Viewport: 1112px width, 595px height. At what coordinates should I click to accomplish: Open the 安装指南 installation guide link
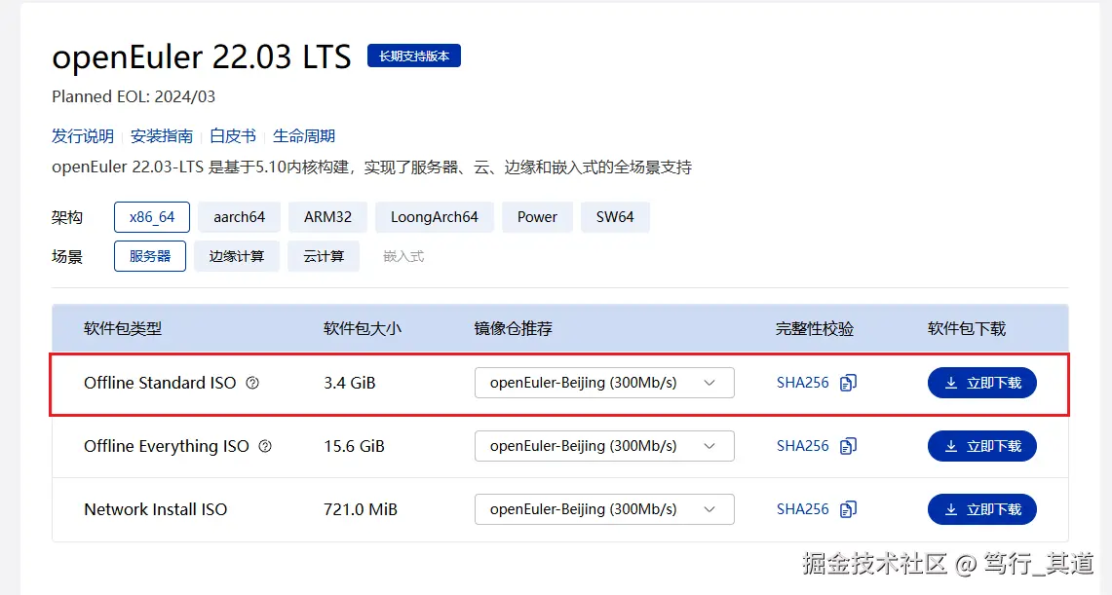coord(162,136)
